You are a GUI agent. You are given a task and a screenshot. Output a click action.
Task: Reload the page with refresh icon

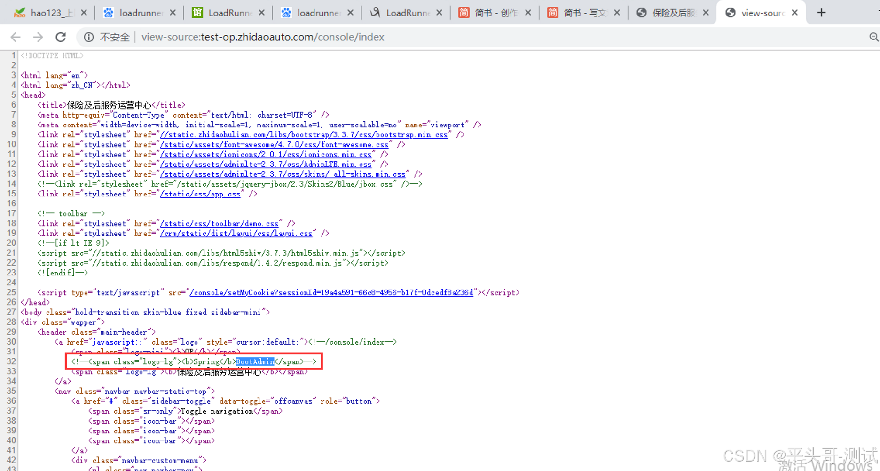click(61, 37)
